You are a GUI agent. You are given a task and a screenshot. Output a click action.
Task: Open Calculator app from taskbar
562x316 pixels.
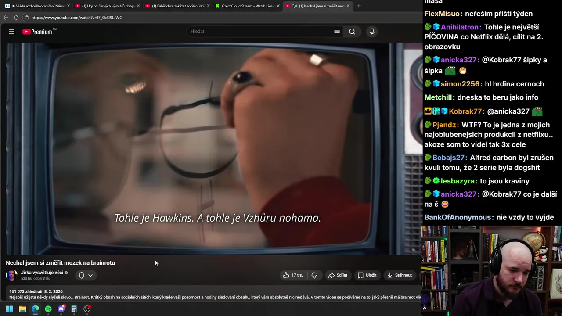(x=74, y=309)
